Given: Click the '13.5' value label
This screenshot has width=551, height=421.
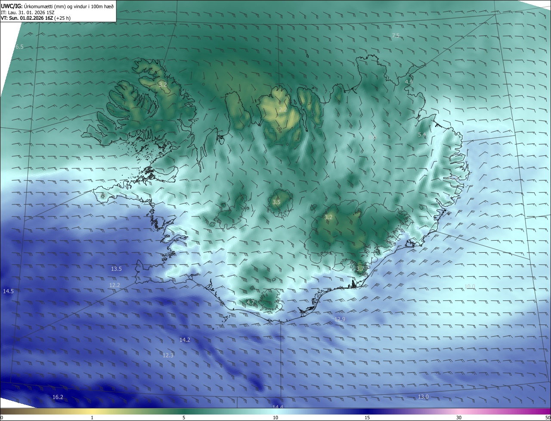Looking at the screenshot, I should pyautogui.click(x=116, y=269).
